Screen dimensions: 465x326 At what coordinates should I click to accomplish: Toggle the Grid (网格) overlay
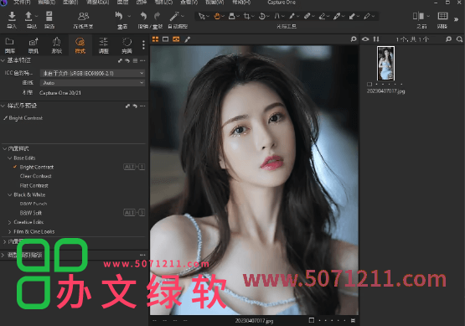(x=442, y=16)
